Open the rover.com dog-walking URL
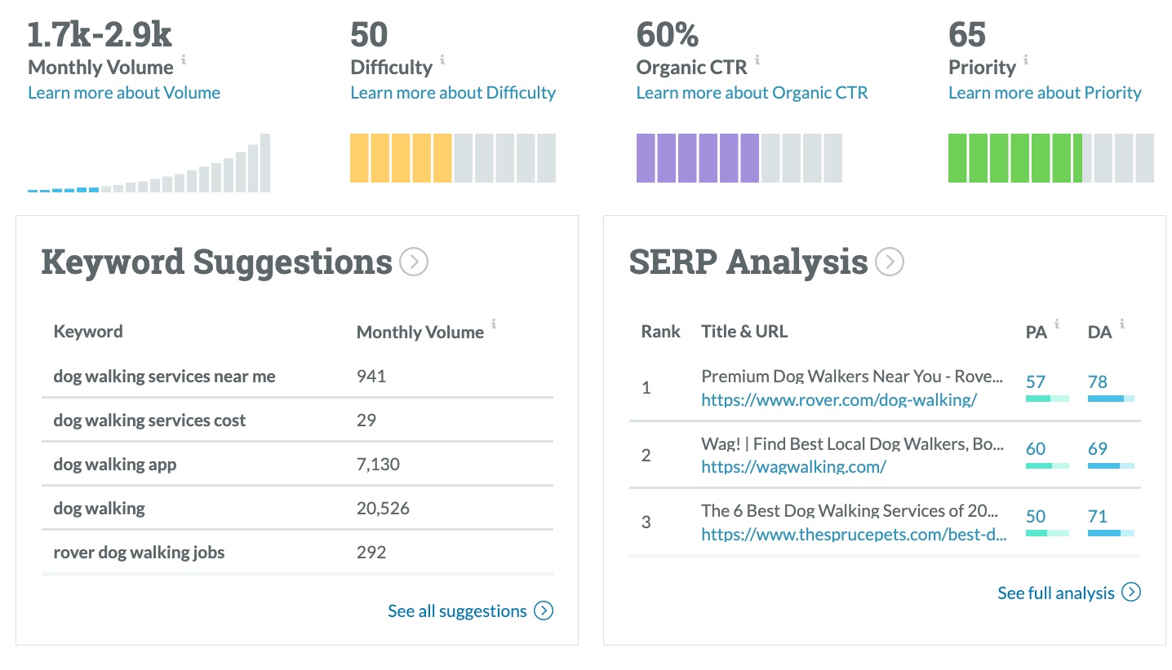This screenshot has width=1172, height=670. (x=839, y=400)
